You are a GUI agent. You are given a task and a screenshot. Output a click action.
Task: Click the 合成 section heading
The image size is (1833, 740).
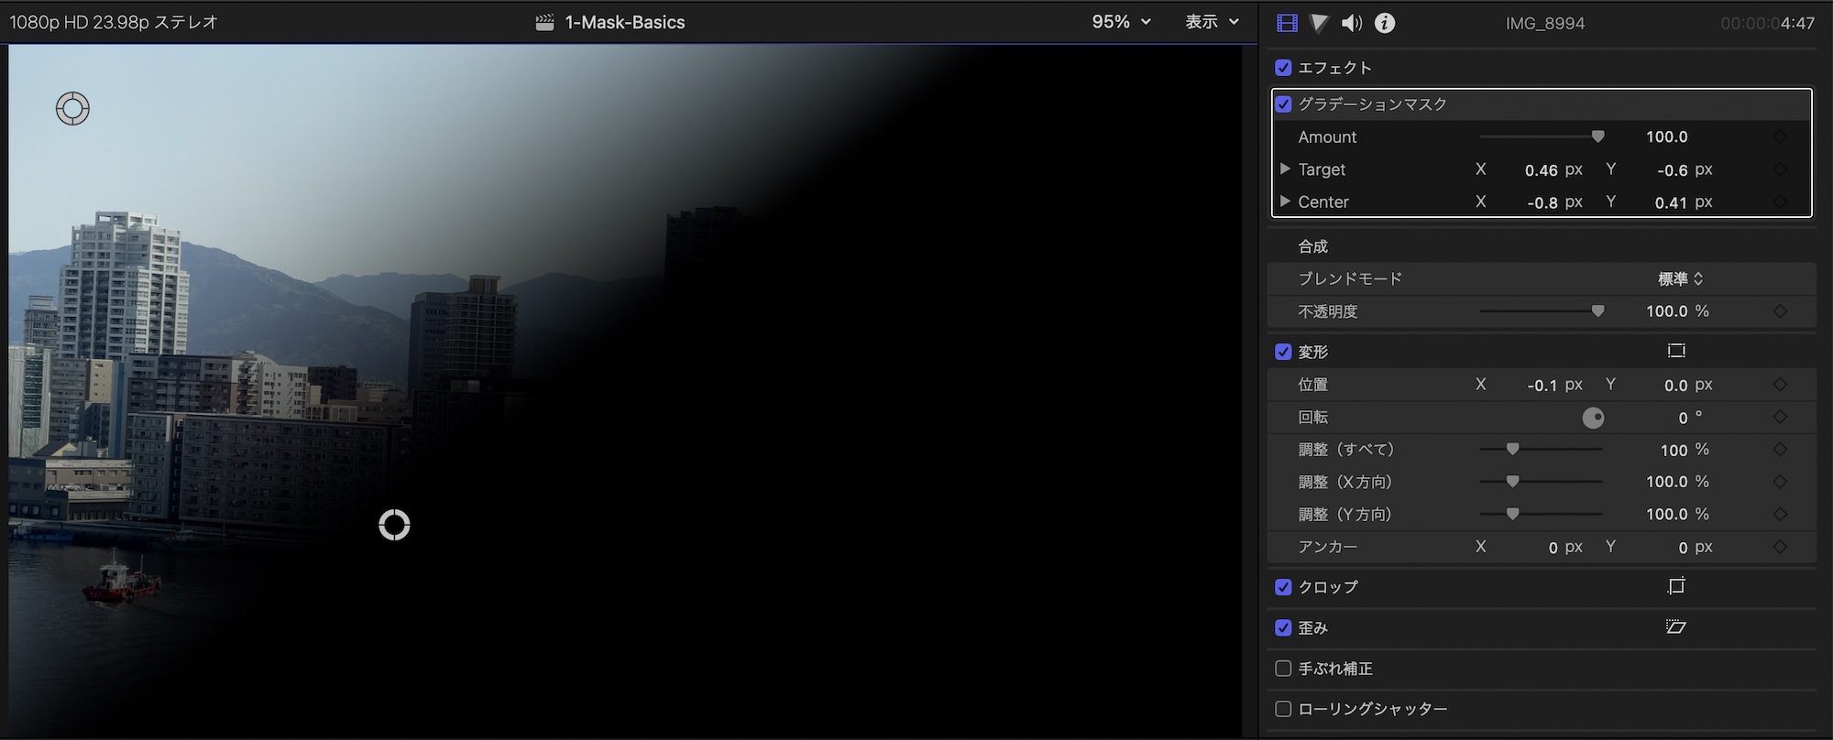[x=1312, y=246]
